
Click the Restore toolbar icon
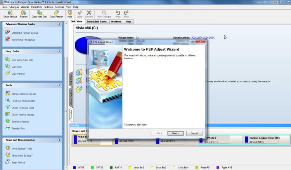[24, 14]
